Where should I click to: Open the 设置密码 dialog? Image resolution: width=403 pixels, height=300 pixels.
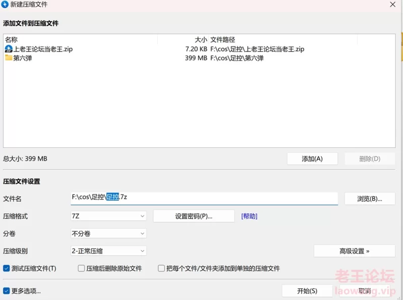[194, 215]
